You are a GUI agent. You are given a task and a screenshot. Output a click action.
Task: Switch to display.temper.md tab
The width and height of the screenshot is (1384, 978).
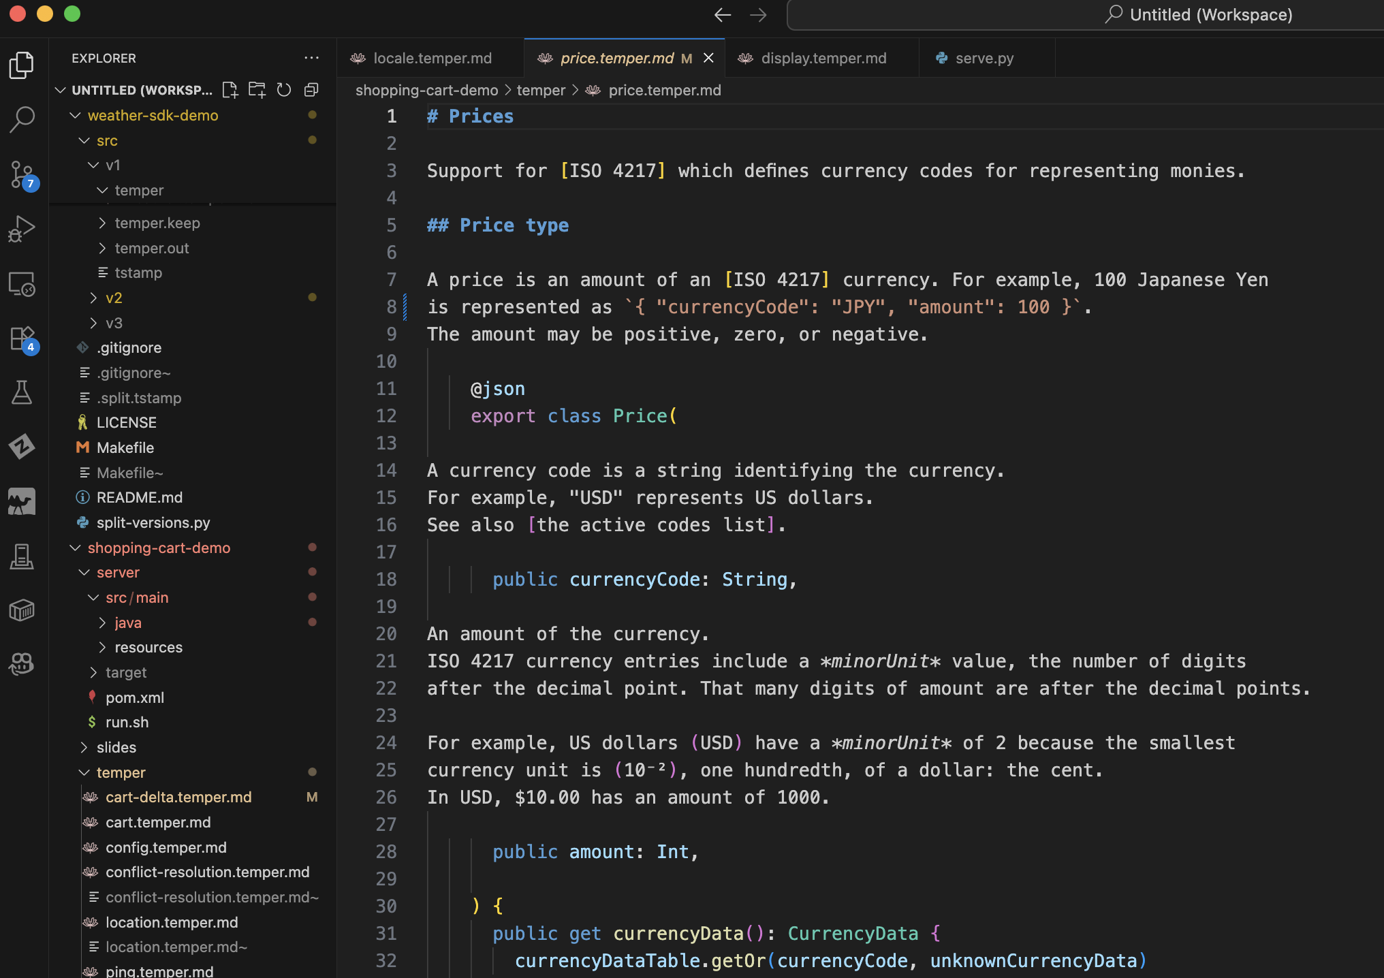[823, 59]
